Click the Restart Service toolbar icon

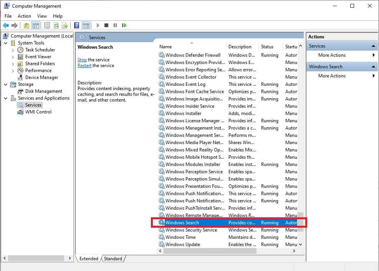point(124,25)
